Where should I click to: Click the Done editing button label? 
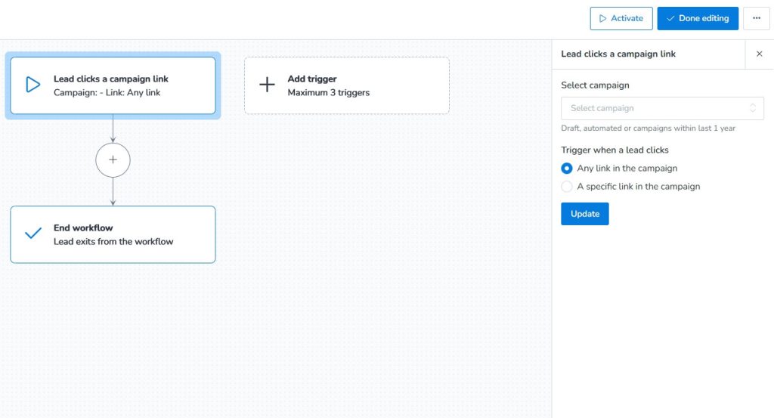(704, 18)
